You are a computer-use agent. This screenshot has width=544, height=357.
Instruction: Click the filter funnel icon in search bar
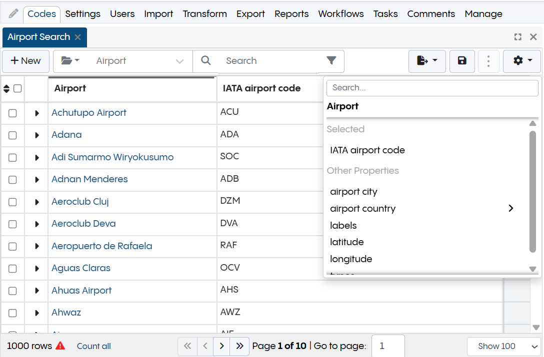coord(331,60)
